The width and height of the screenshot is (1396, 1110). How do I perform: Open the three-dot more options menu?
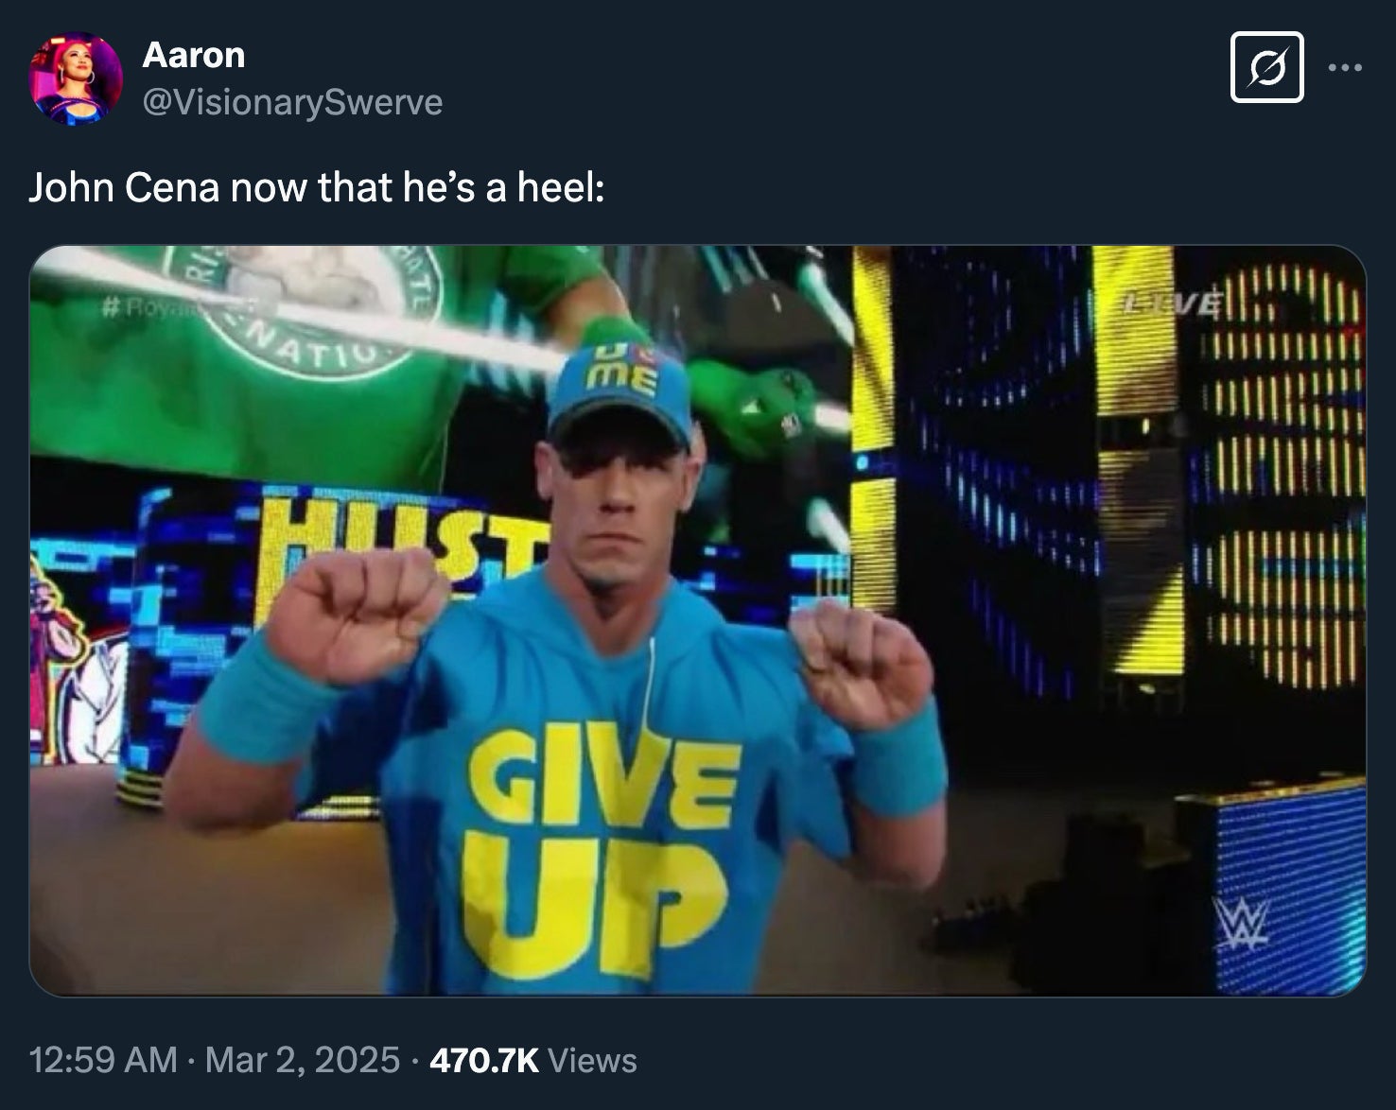click(x=1346, y=67)
